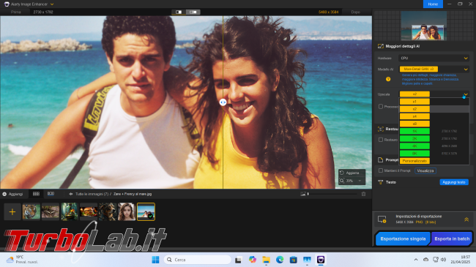Switch to split compare preview mode
The height and width of the screenshot is (267, 476).
[x=193, y=12]
